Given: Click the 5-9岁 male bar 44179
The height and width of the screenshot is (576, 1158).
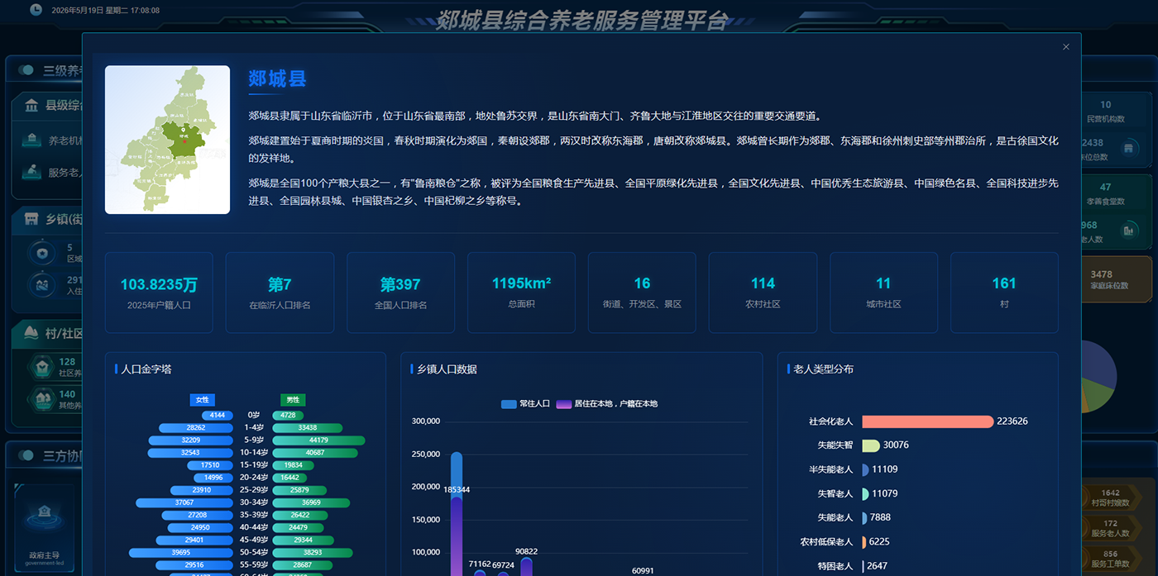Looking at the screenshot, I should [x=318, y=440].
